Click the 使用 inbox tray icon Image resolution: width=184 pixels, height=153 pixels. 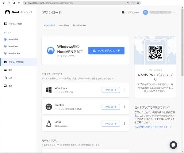point(5,86)
